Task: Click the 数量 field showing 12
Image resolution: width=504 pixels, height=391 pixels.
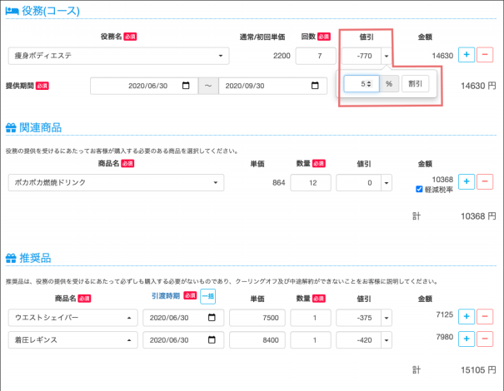Action: 311,183
